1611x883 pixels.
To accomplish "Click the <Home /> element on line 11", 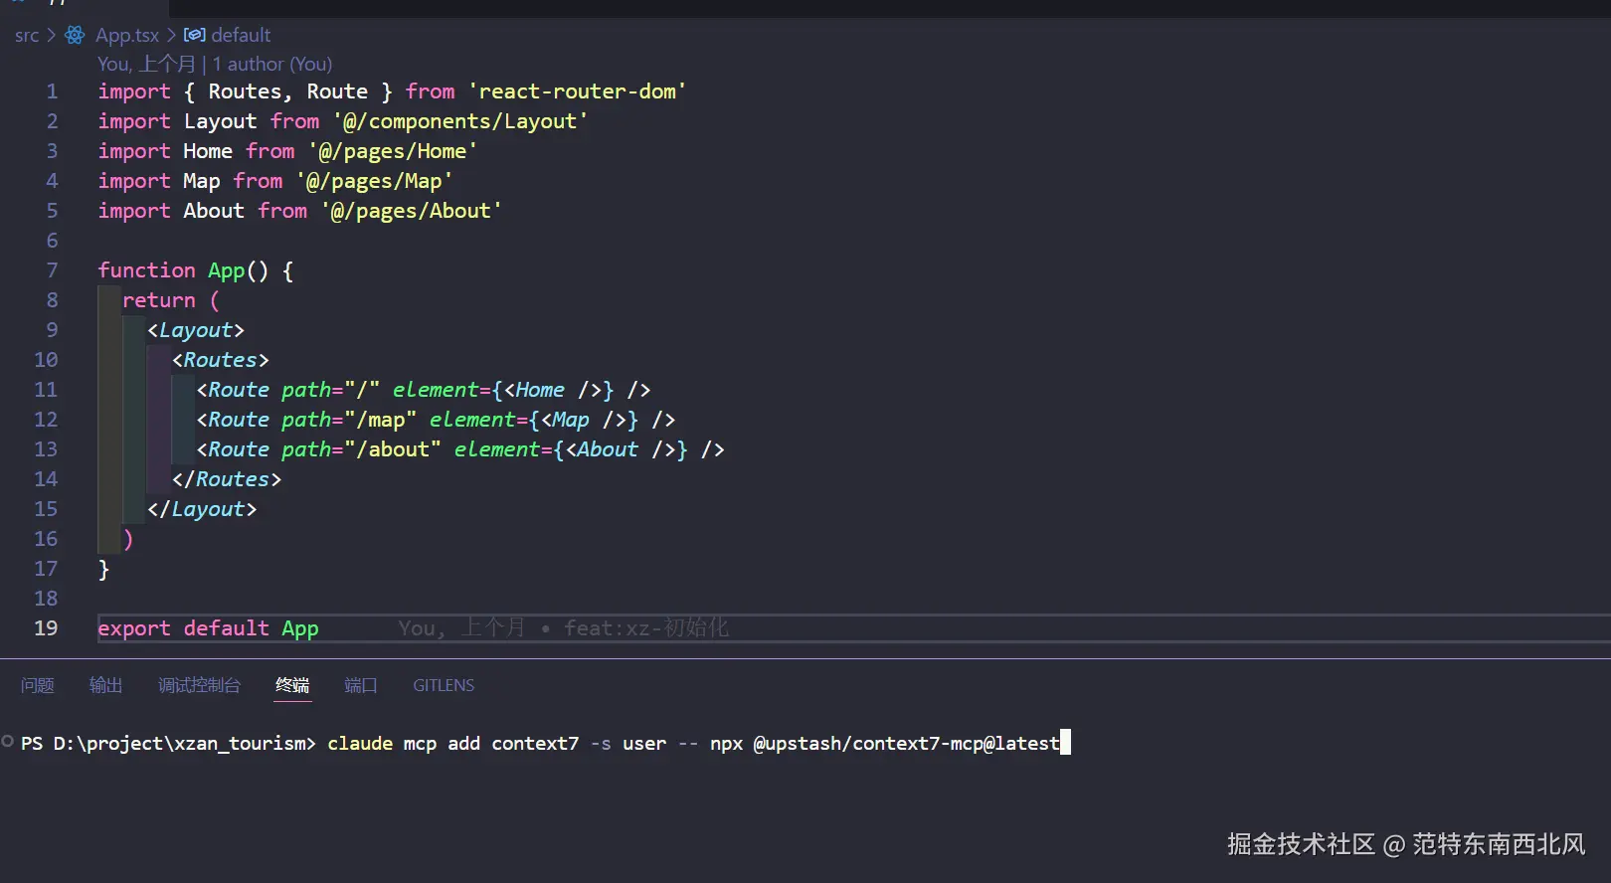I will click(552, 390).
